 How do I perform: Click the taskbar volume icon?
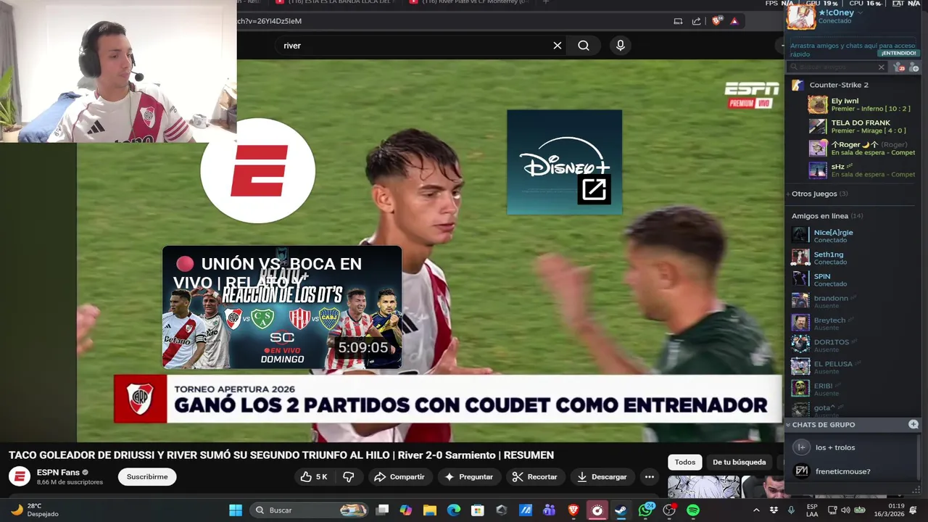(845, 510)
